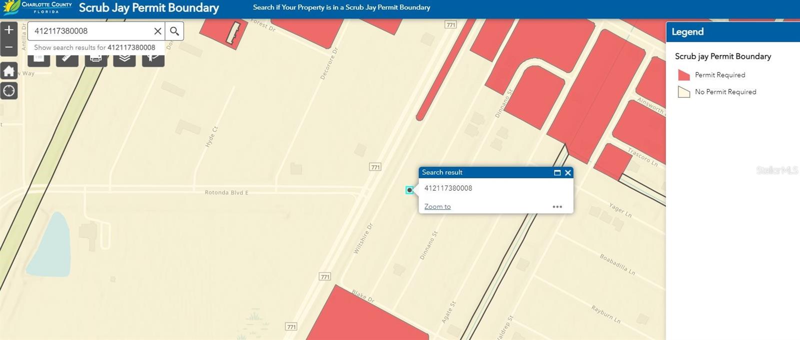The height and width of the screenshot is (340, 800).
Task: Click the 'Wiltshire Dr' street label
Action: pos(363,238)
